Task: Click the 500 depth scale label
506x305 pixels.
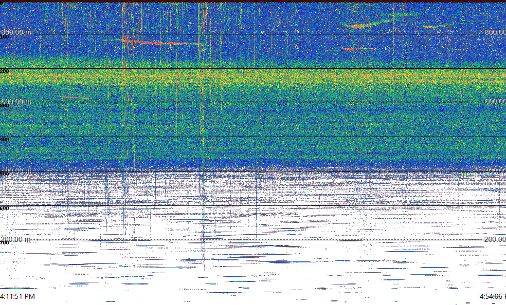Action: click(x=5, y=174)
